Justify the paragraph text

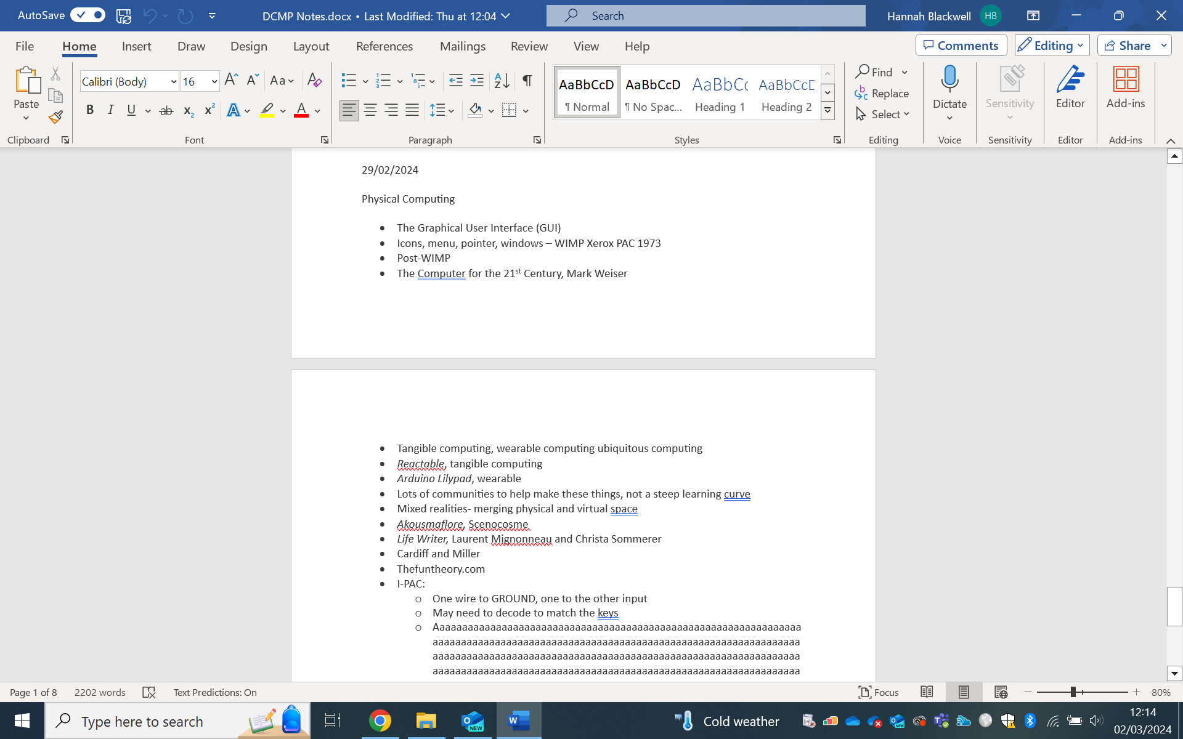point(412,111)
